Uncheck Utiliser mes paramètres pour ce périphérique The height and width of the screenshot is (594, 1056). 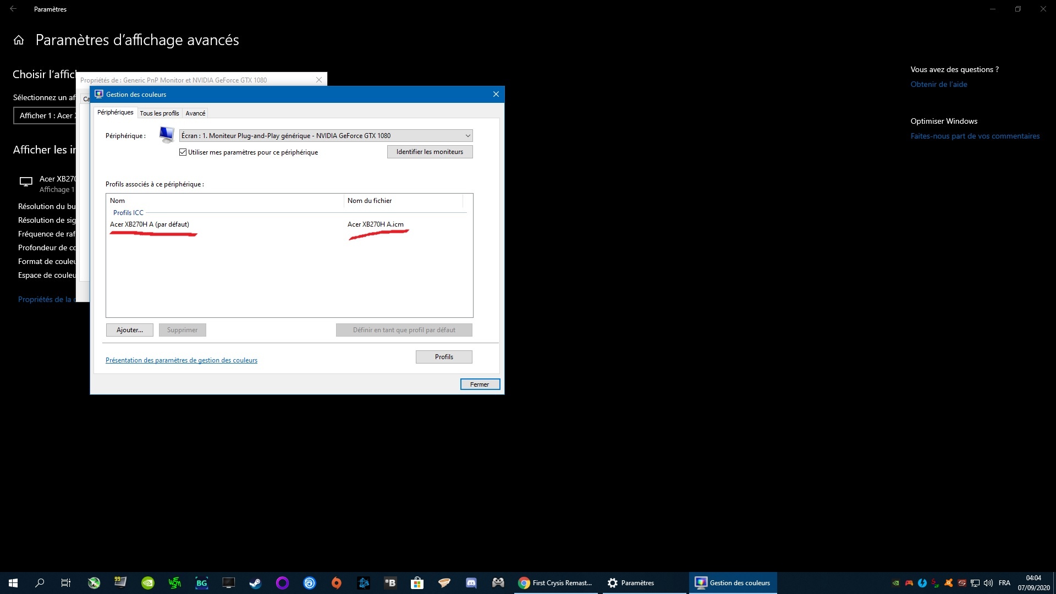click(183, 152)
